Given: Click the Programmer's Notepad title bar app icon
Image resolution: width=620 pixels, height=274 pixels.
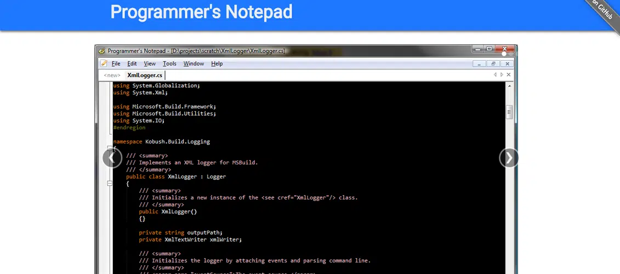Looking at the screenshot, I should tap(102, 51).
